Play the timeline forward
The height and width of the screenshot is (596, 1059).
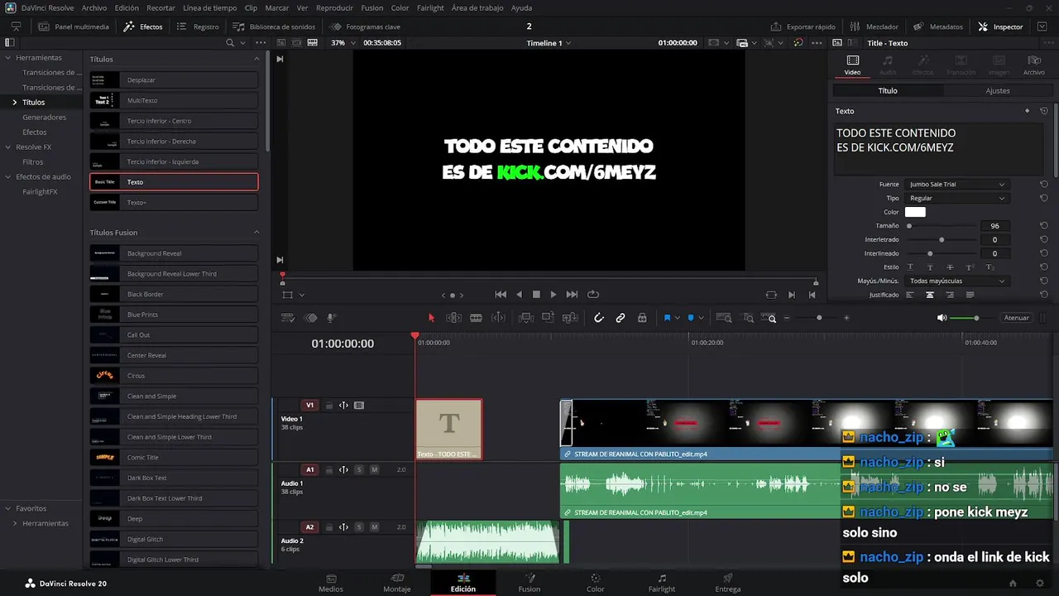point(553,295)
